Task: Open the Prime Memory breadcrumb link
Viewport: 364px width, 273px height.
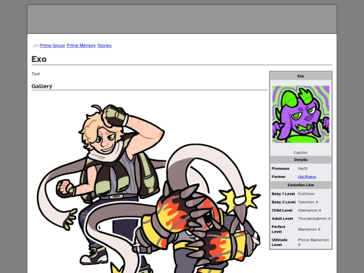Action: pyautogui.click(x=81, y=46)
